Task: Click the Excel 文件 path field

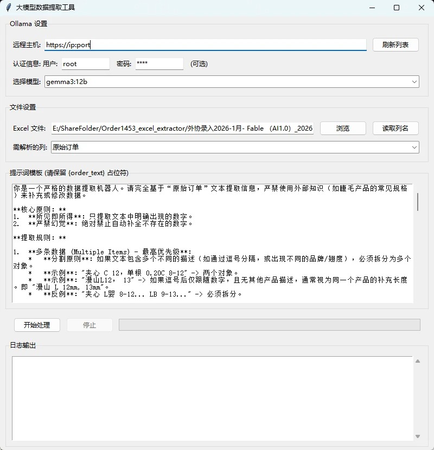Action: [182, 128]
